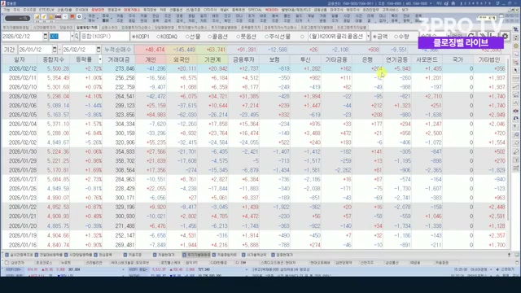Click the search magnifier in the dark toolbar box

point(25,18)
